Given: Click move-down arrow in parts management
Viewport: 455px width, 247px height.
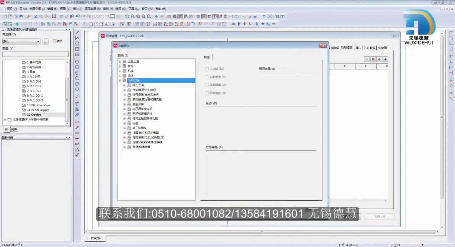Looking at the screenshot, I should click(x=386, y=59).
